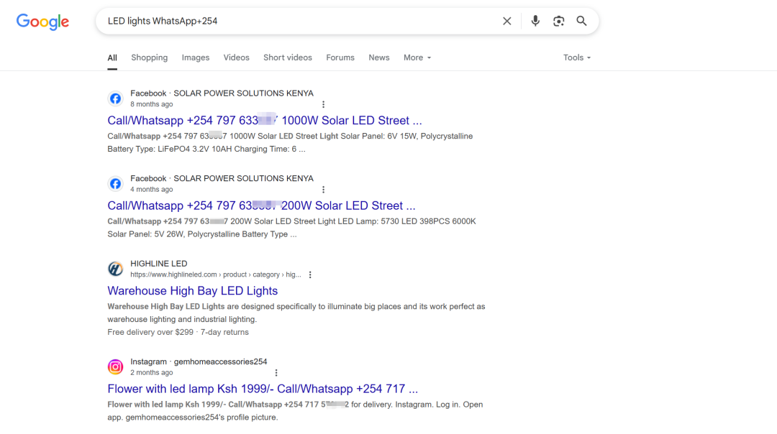777x434 pixels.
Task: Click the '8 months ago' timestamp
Action: pos(152,104)
